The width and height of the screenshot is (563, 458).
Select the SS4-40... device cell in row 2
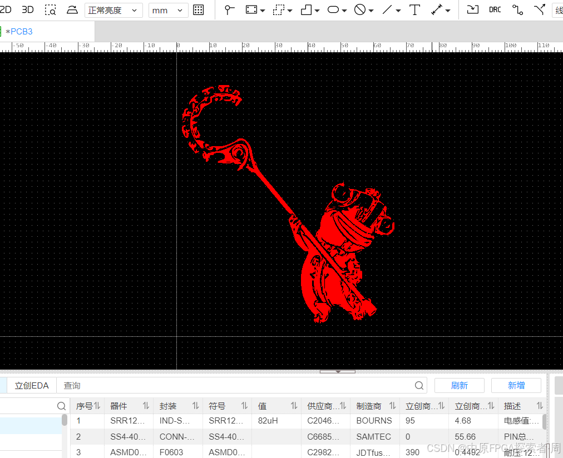(x=129, y=436)
